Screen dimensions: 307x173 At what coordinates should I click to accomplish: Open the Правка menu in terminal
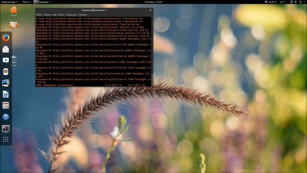pyautogui.click(x=47, y=15)
